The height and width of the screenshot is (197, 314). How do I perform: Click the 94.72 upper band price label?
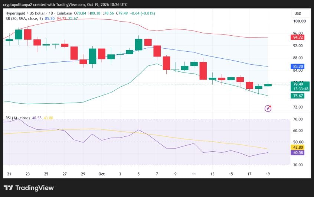pyautogui.click(x=298, y=37)
